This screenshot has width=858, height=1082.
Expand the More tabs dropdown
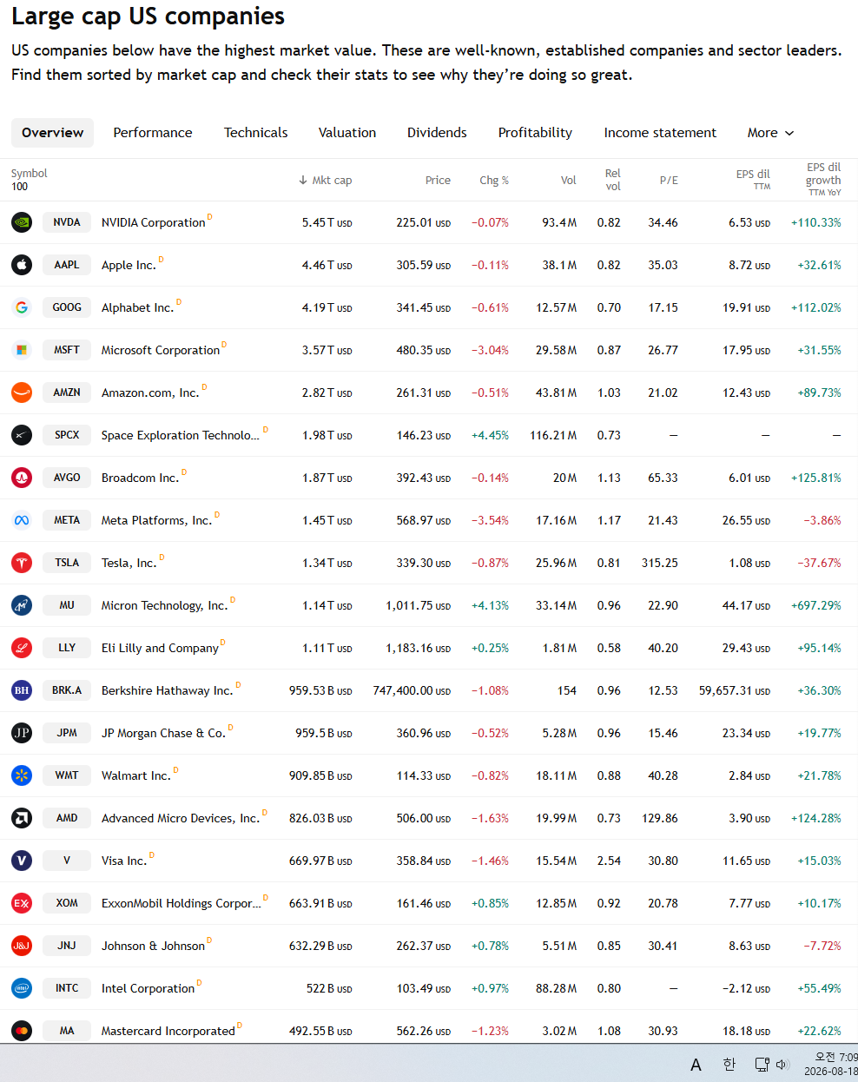point(770,133)
